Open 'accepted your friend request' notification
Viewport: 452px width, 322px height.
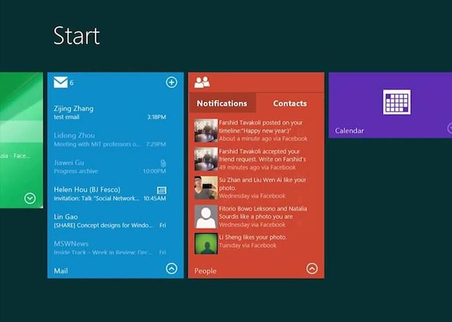[262, 159]
